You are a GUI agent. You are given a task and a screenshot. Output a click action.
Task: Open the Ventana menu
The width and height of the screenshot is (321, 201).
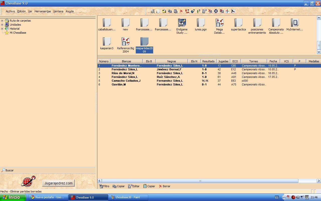click(58, 11)
